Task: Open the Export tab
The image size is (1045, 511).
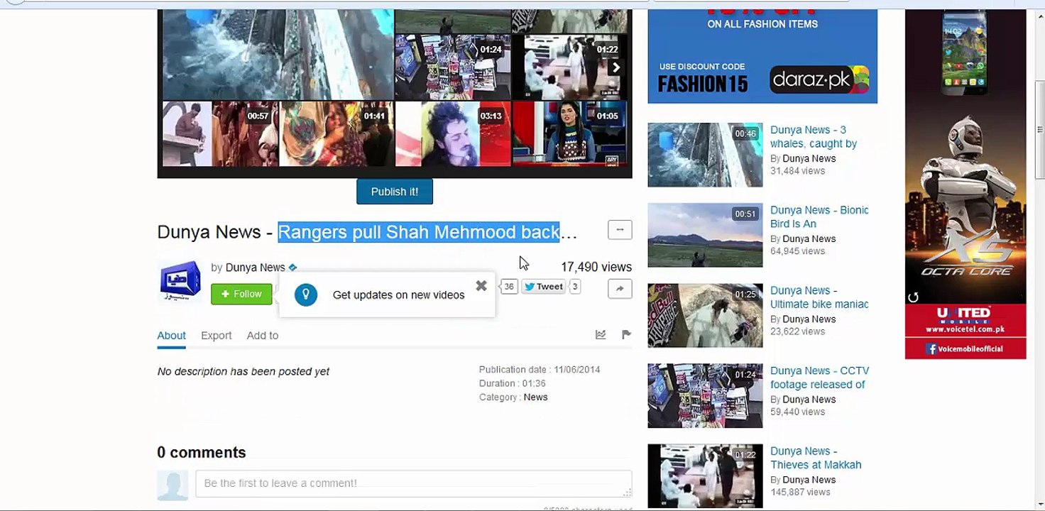Action: [217, 336]
